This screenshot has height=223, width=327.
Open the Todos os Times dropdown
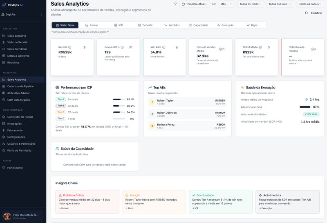tap(250, 4)
